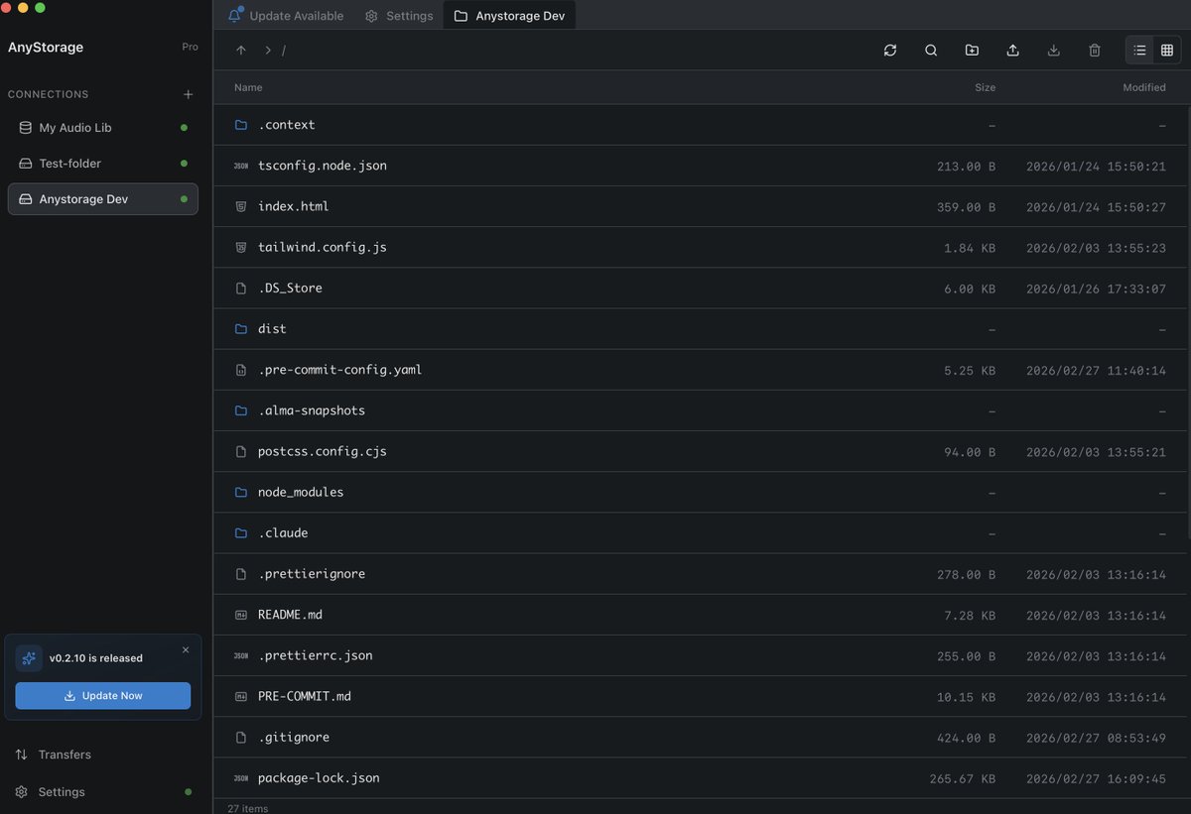Switch to the Anystorage Dev tab
1191x814 pixels.
tap(509, 16)
